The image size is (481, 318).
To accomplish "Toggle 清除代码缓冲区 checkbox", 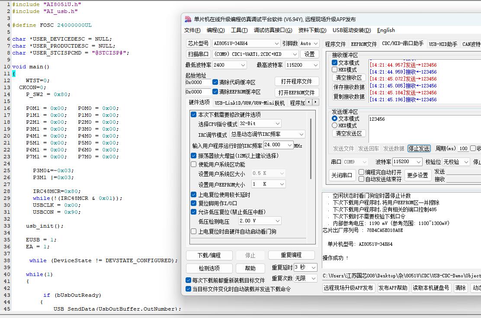I will coord(215,82).
